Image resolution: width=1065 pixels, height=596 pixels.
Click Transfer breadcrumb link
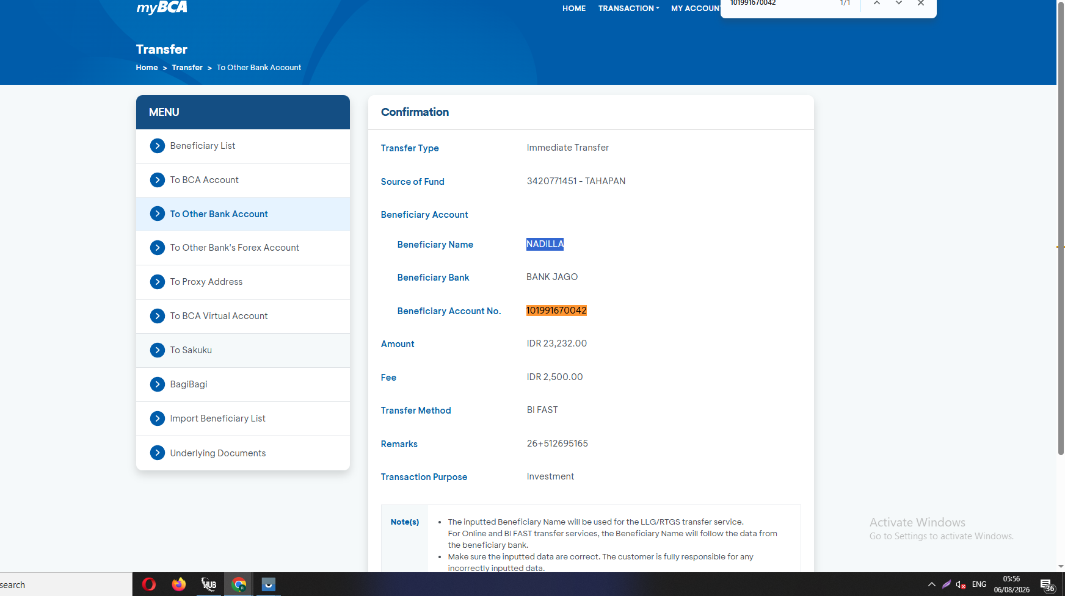point(187,68)
